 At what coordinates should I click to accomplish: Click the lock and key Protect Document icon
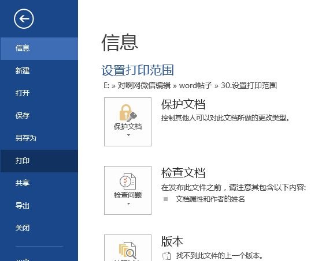click(128, 113)
